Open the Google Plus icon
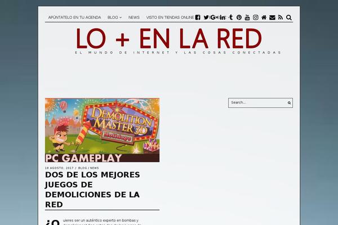The image size is (338, 225). [215, 17]
